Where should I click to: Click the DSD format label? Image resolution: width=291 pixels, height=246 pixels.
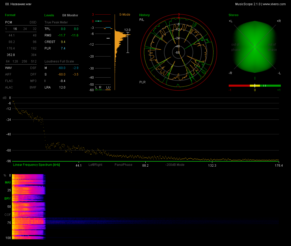[33, 22]
